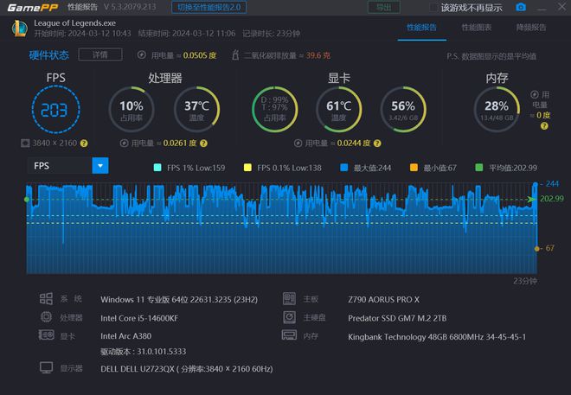Click the carbon dioxide emission icon

click(x=235, y=55)
